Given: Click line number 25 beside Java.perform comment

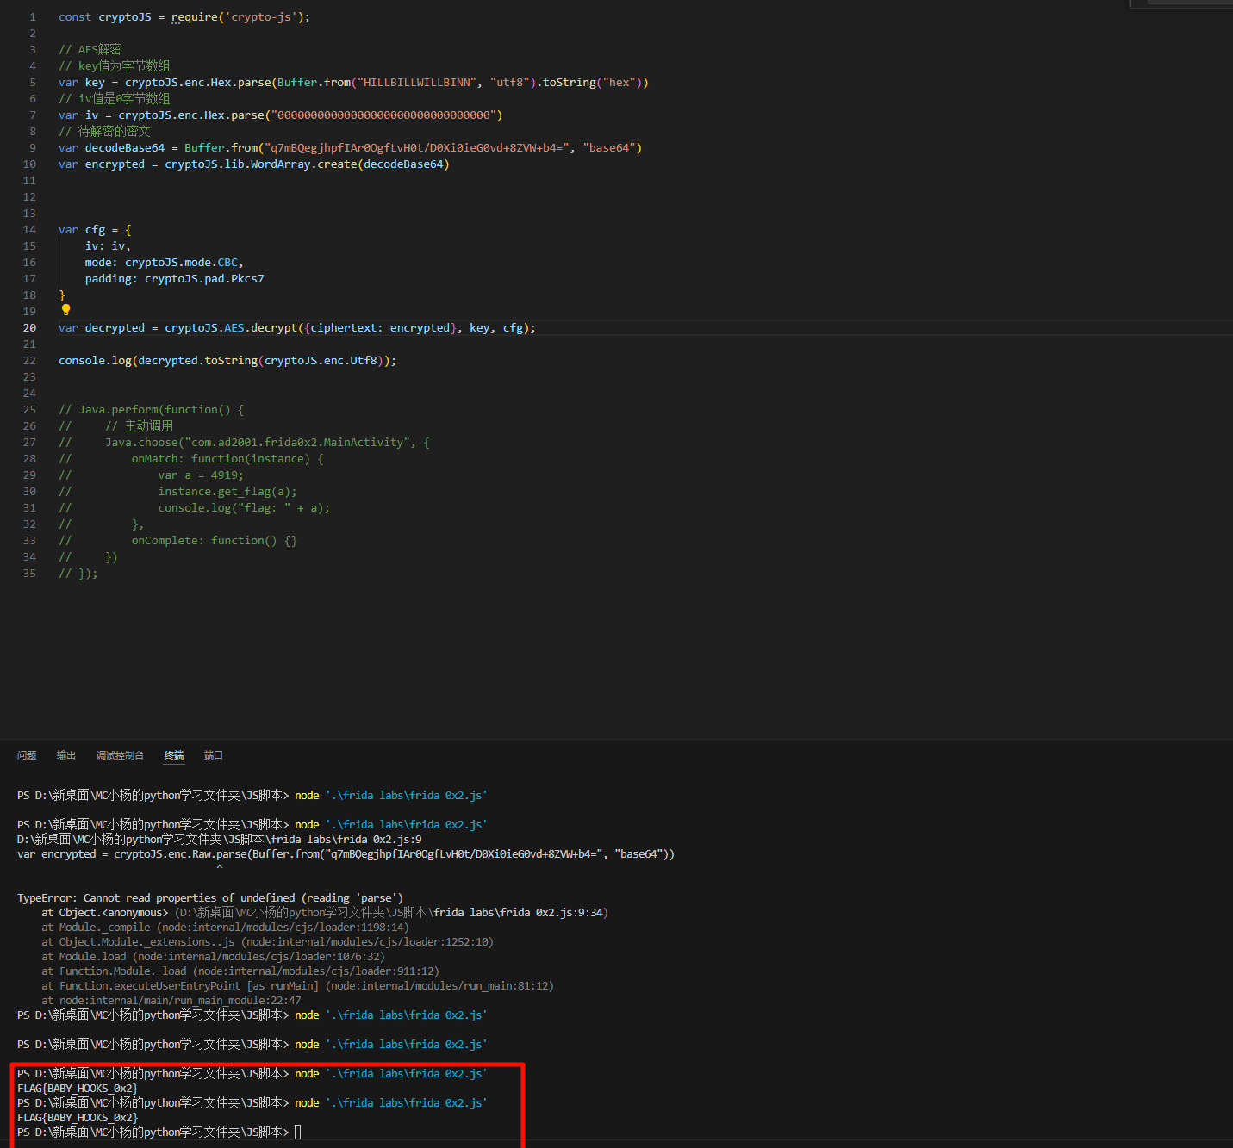Looking at the screenshot, I should click(29, 410).
